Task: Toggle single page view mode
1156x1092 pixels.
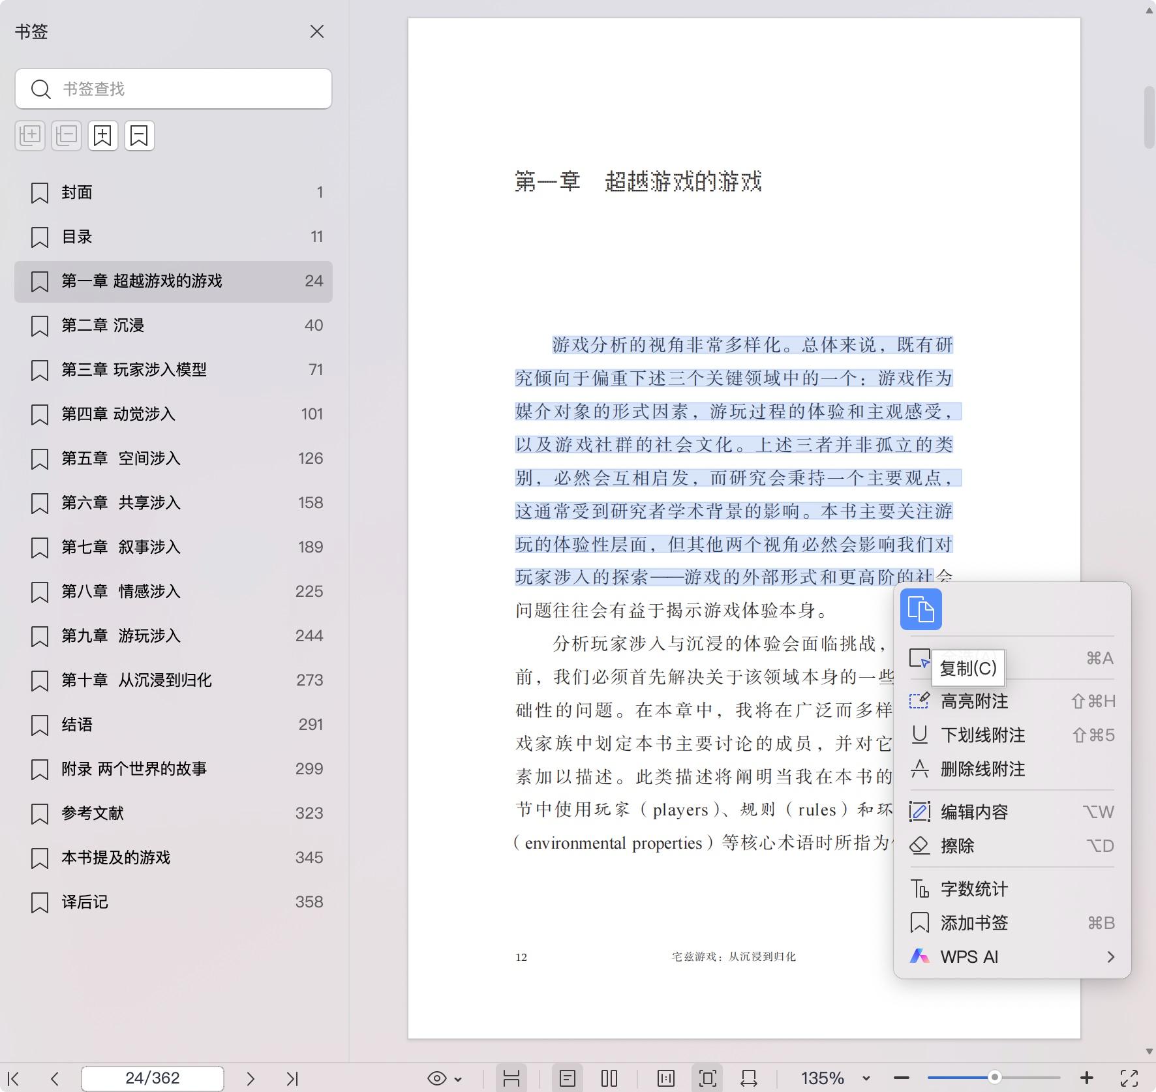Action: (567, 1078)
